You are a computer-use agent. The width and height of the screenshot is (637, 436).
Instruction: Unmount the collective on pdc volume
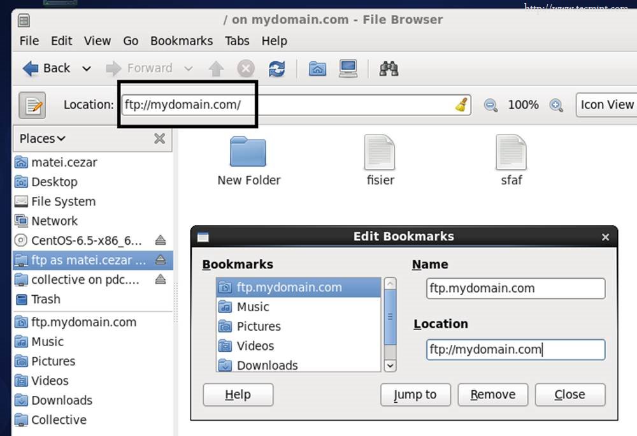tap(161, 279)
